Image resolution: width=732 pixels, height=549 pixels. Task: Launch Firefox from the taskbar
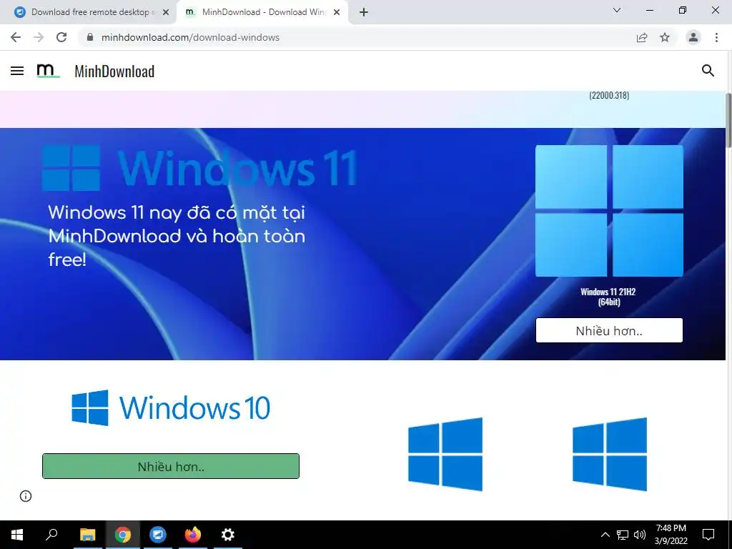tap(193, 535)
